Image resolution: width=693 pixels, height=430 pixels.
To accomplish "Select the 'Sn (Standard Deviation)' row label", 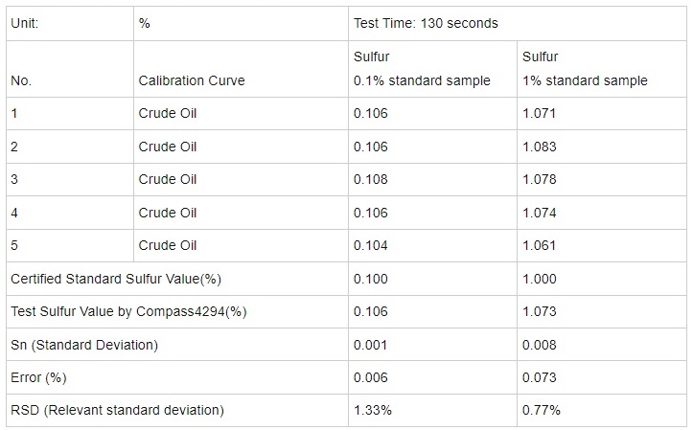I will [x=84, y=344].
